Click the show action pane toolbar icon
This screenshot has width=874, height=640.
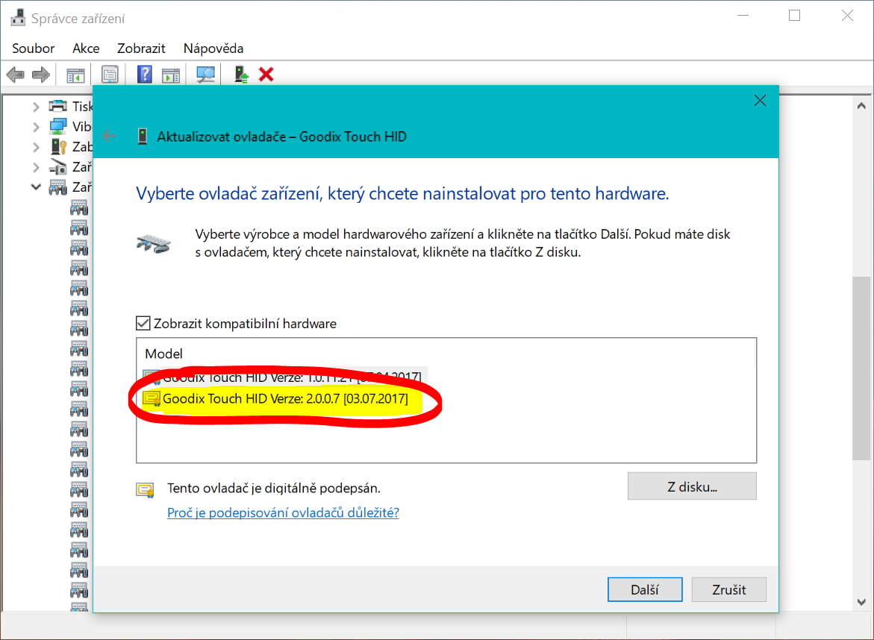tap(172, 75)
